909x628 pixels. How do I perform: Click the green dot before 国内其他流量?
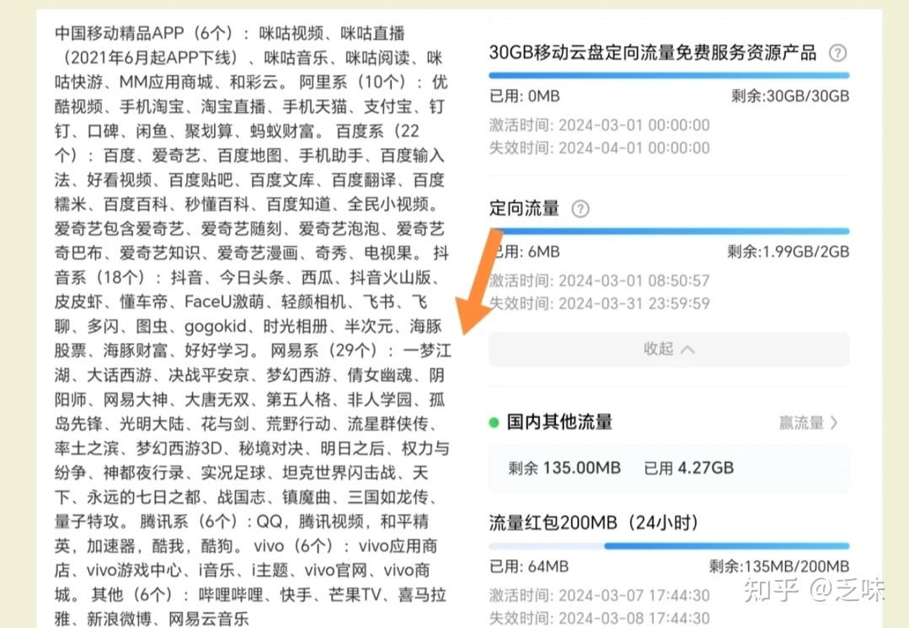click(x=494, y=423)
